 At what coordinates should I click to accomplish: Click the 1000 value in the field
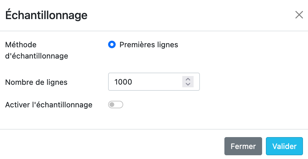(x=123, y=82)
